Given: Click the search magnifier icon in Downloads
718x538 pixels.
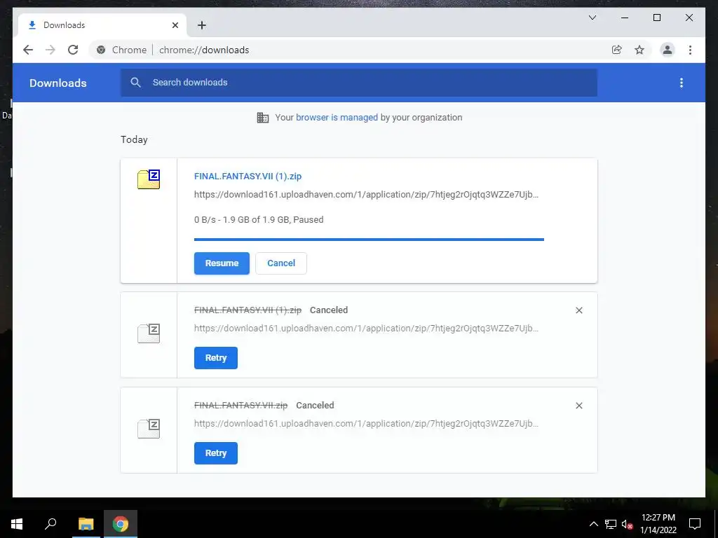Looking at the screenshot, I should (135, 83).
